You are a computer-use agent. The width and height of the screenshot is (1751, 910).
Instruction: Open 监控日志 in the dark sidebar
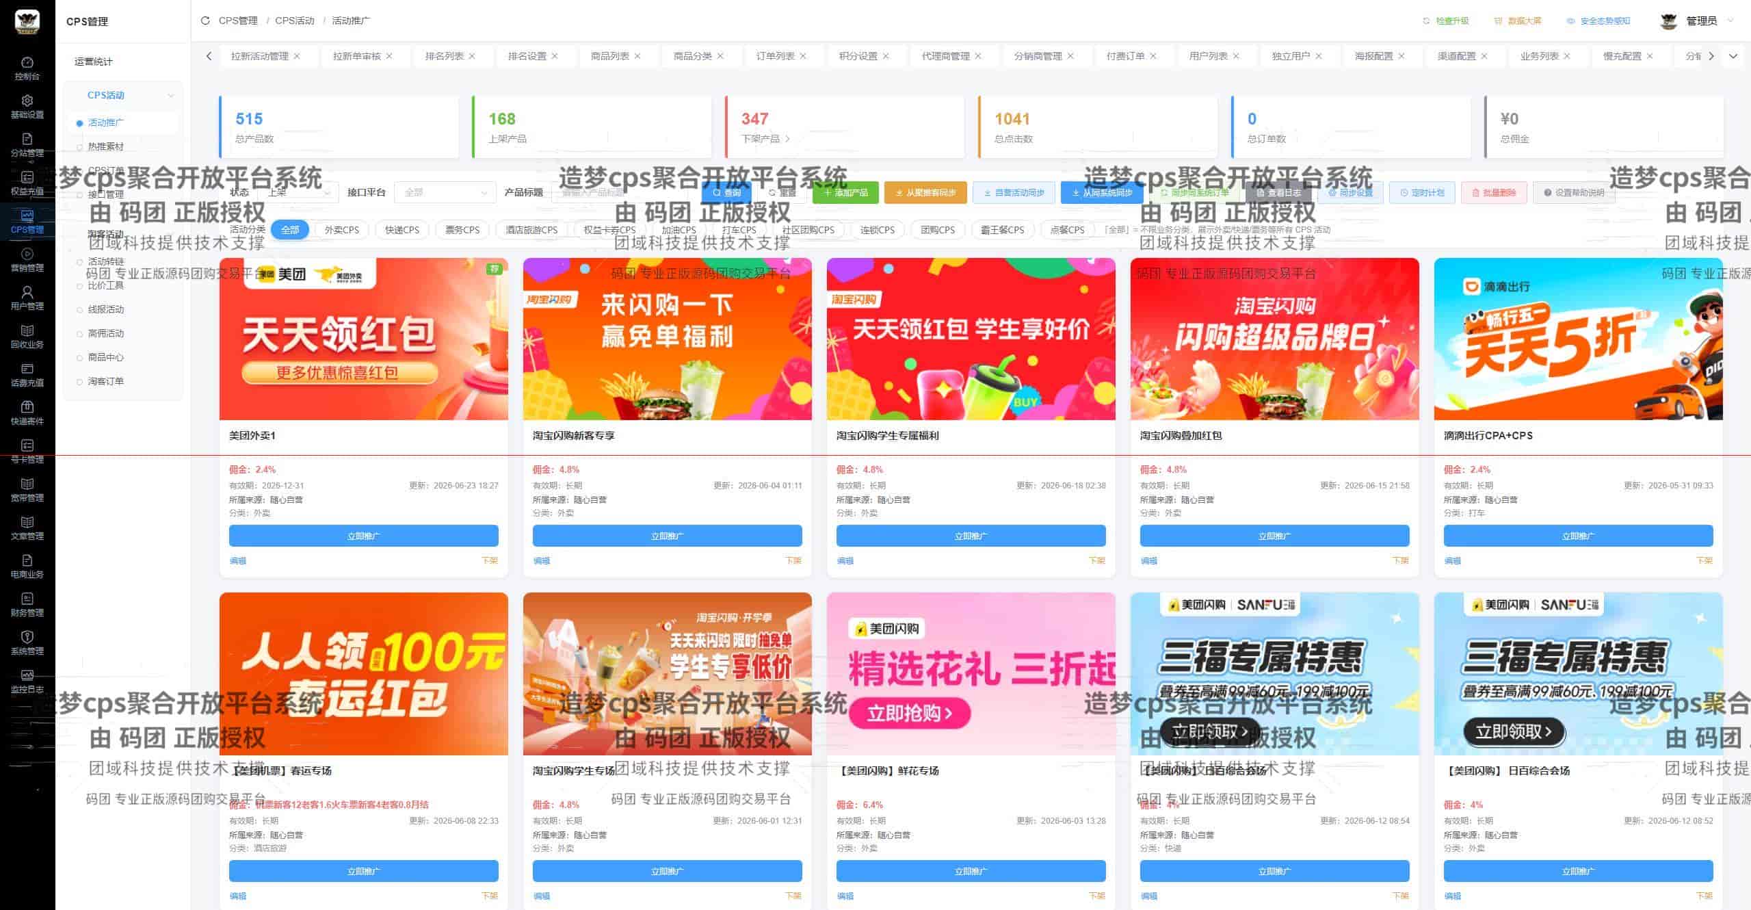click(27, 681)
